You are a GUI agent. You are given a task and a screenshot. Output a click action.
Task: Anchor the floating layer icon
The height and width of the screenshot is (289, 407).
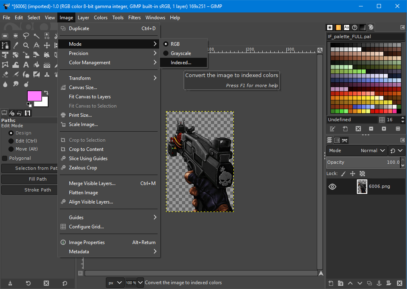[x=379, y=283]
